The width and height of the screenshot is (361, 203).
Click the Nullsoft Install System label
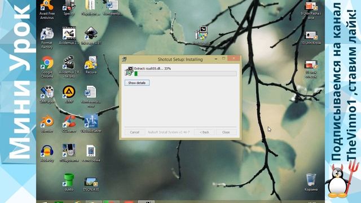(169, 133)
